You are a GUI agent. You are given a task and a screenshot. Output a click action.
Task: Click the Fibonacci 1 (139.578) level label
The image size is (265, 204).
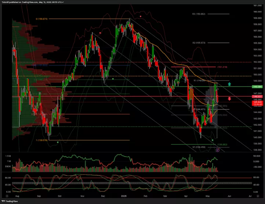(x=42, y=140)
